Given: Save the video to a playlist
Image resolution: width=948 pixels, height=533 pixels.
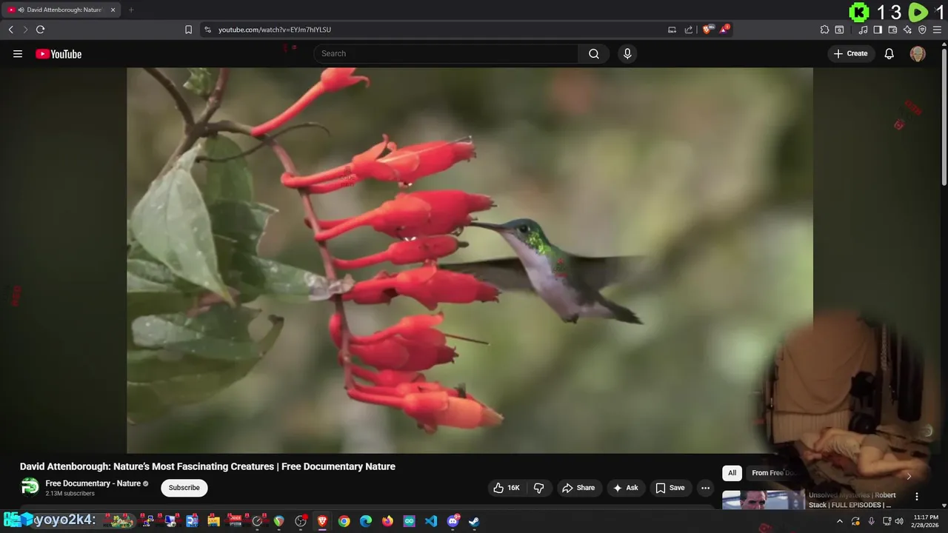Looking at the screenshot, I should [x=670, y=488].
